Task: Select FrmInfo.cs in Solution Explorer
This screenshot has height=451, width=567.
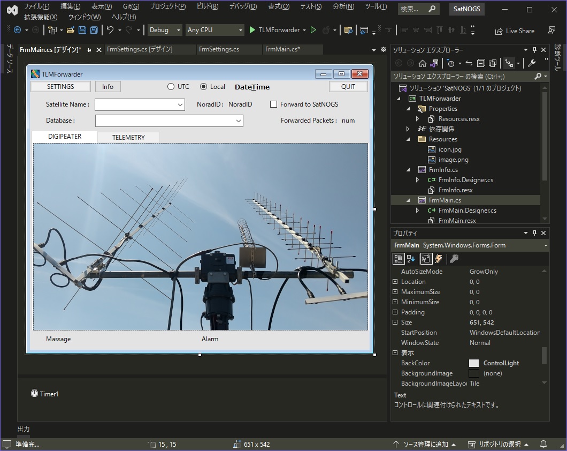Action: tap(443, 170)
